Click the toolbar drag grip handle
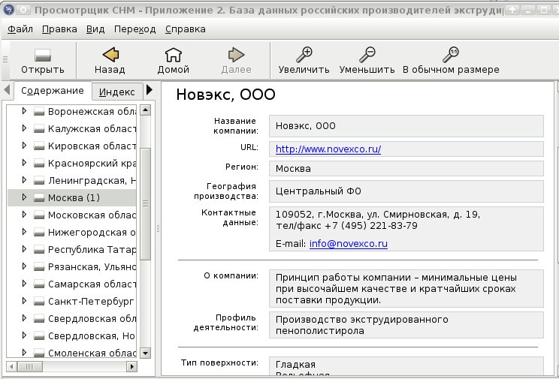 pyautogui.click(x=5, y=60)
